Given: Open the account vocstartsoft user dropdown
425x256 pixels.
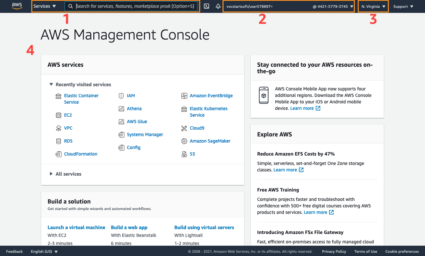Looking at the screenshot, I should (x=290, y=6).
